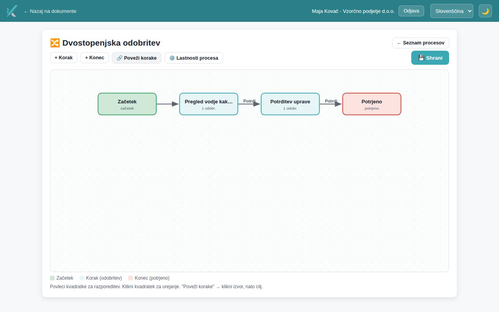The width and height of the screenshot is (499, 312).
Task: Select the Potrditev uprave step node
Action: pyautogui.click(x=290, y=104)
